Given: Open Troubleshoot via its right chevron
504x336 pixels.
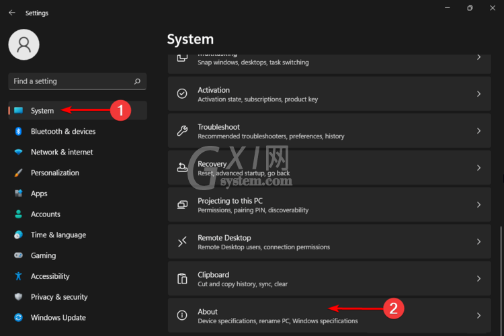Looking at the screenshot, I should point(478,131).
